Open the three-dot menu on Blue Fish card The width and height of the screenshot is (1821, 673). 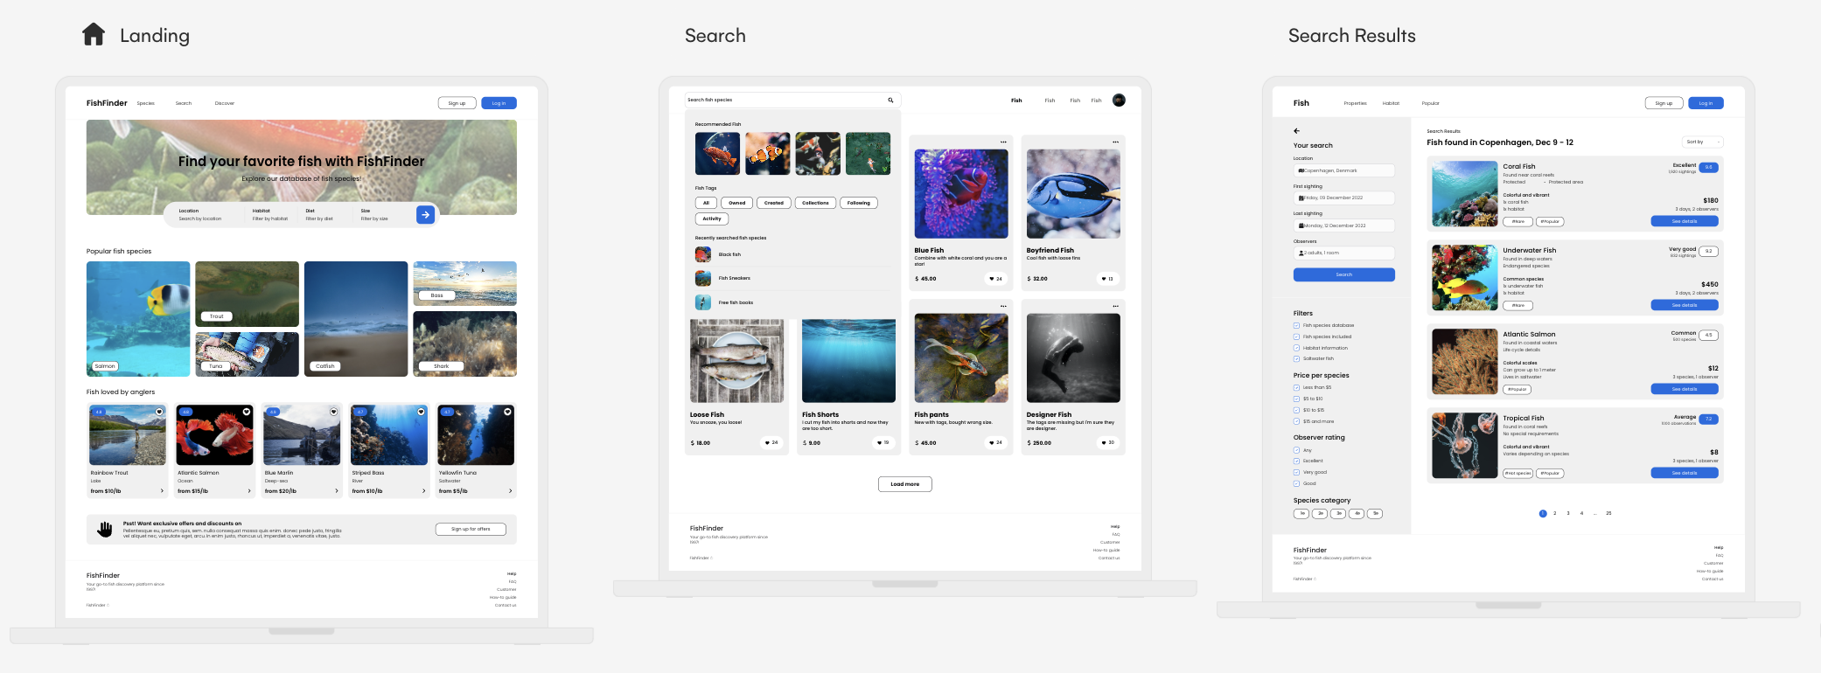tap(1003, 142)
